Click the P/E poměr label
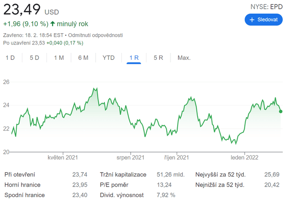This screenshot has height=201, width=285. [x=114, y=185]
